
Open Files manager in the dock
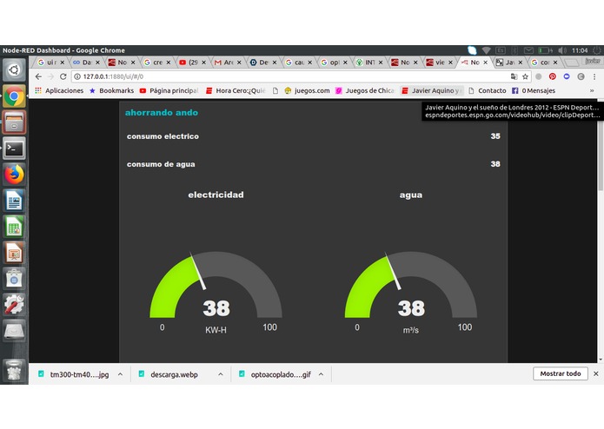pyautogui.click(x=14, y=122)
